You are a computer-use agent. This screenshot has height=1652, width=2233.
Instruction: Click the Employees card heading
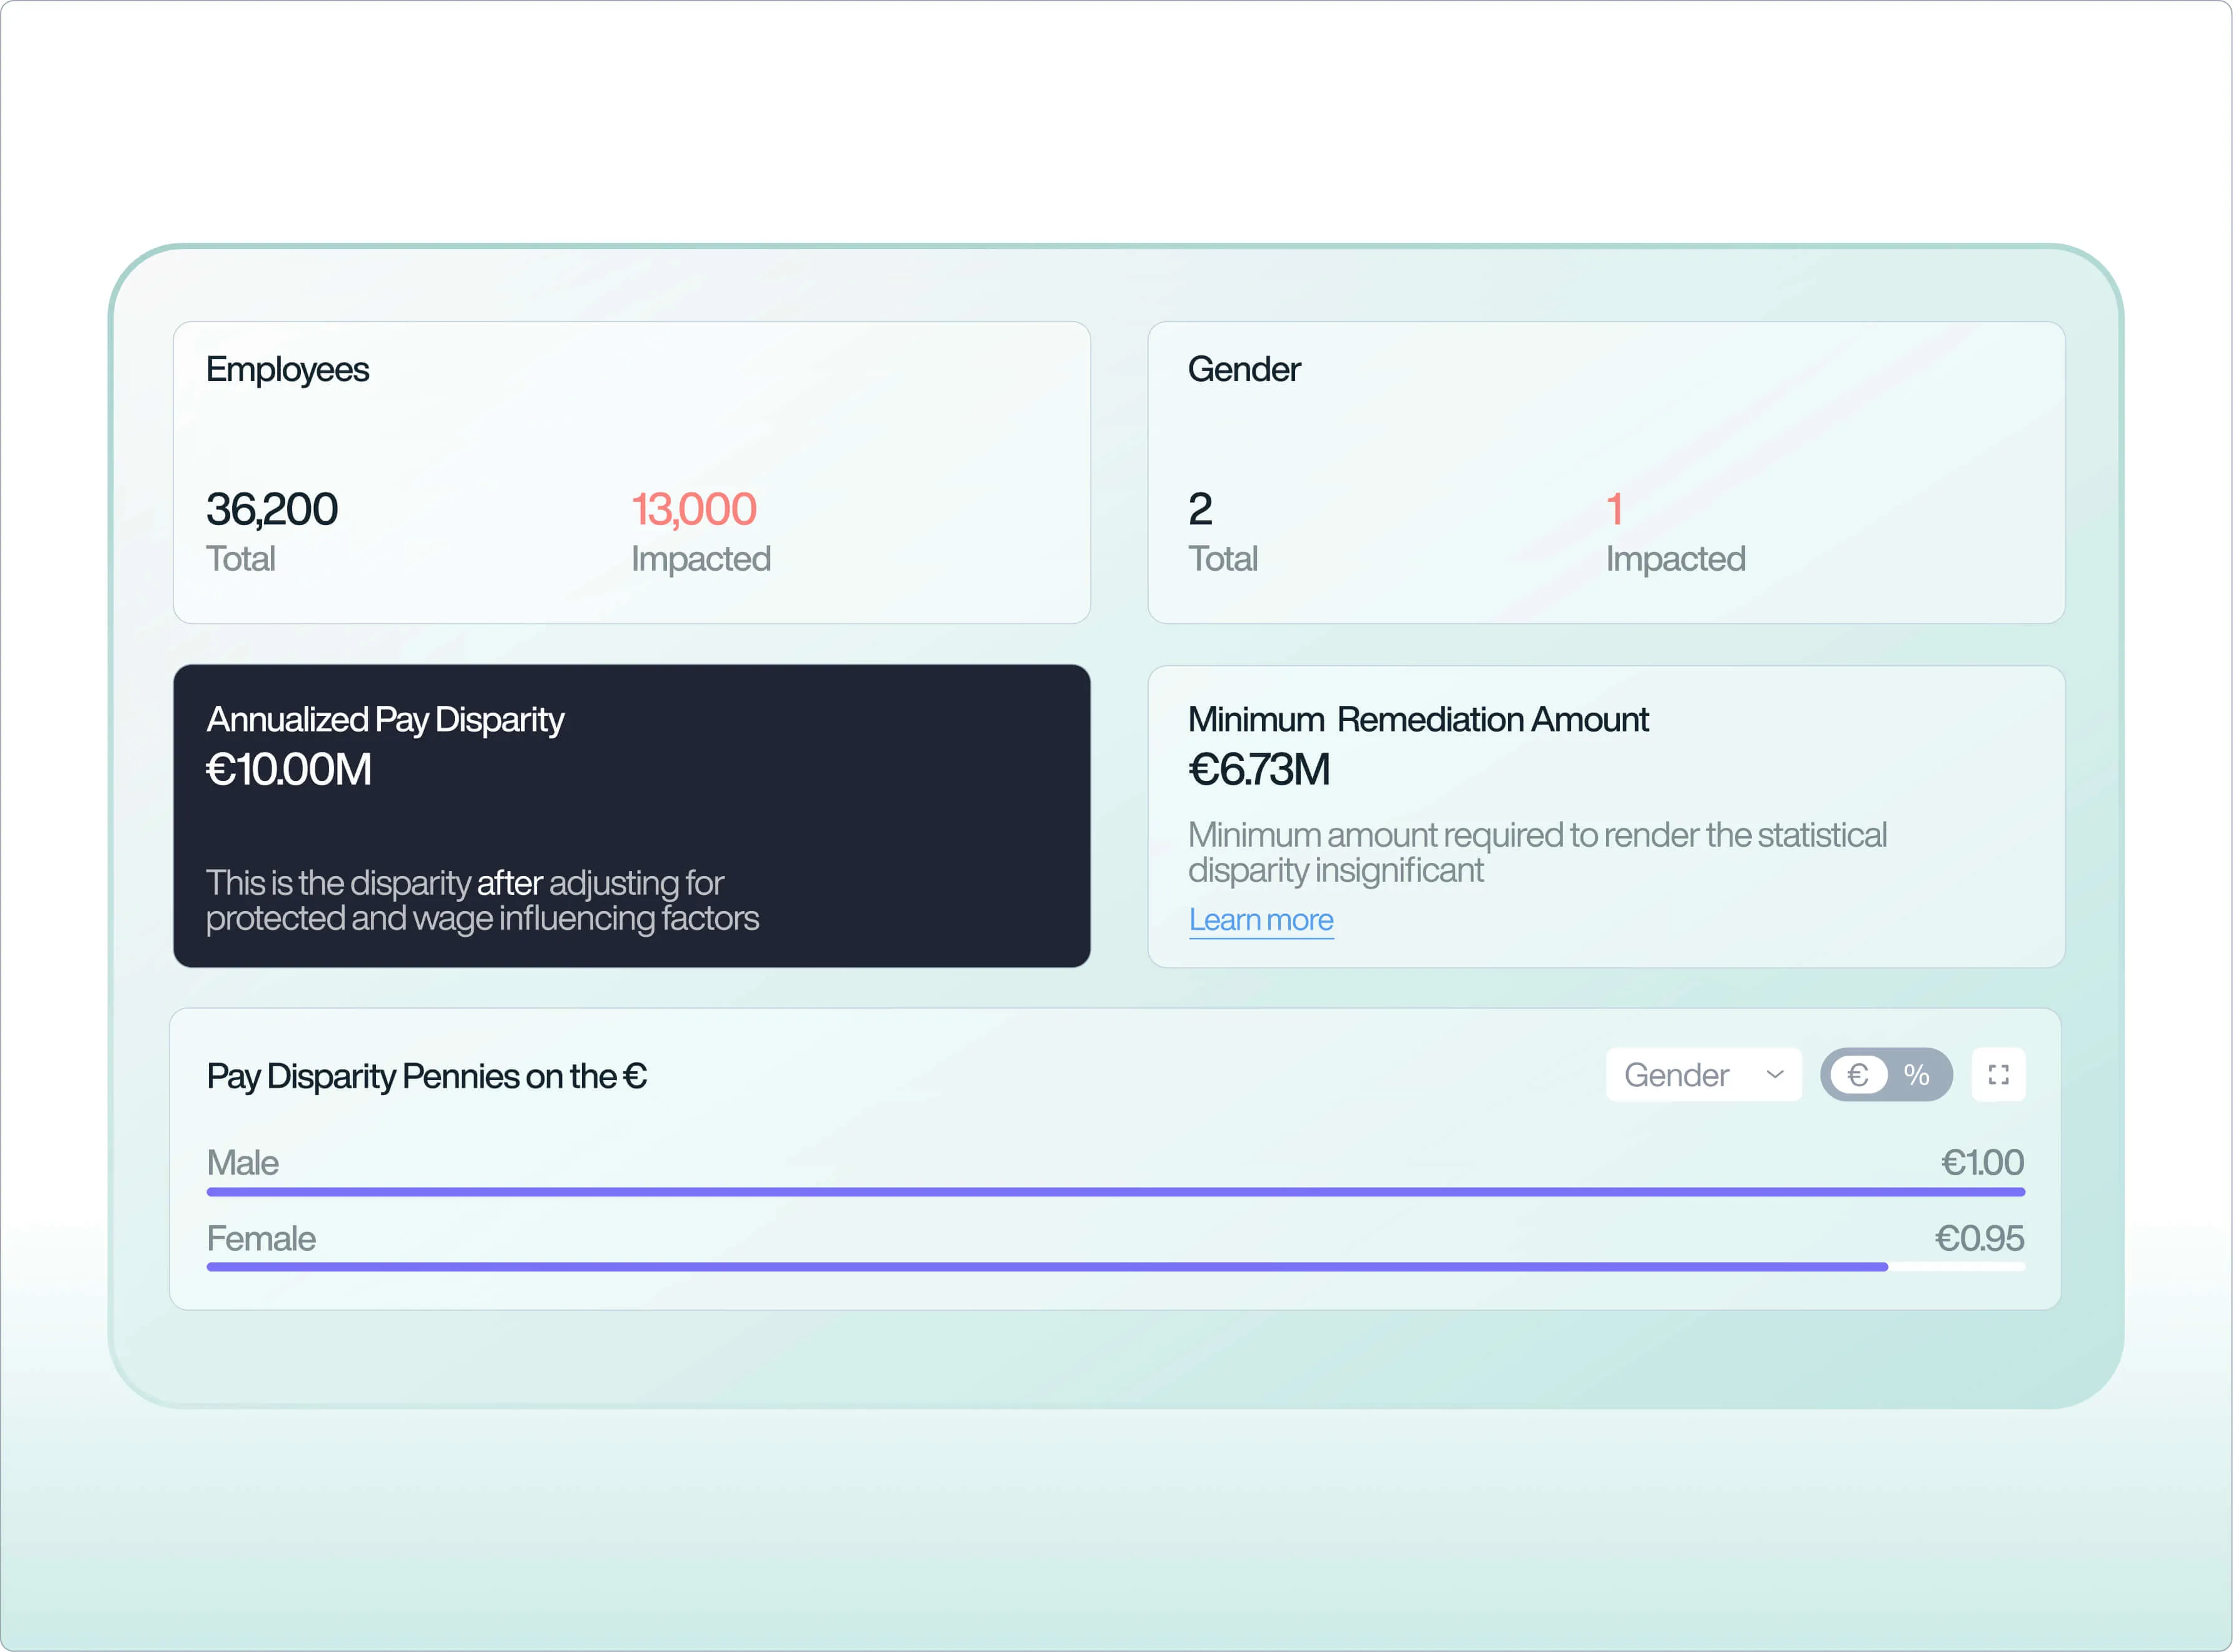288,370
